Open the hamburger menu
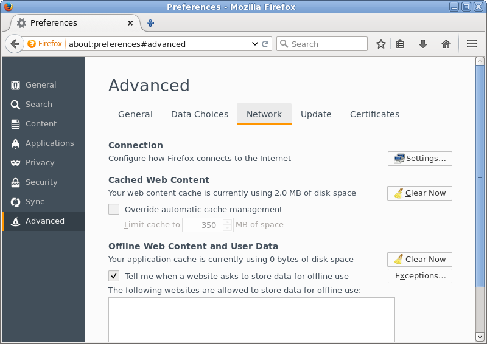 coord(471,44)
